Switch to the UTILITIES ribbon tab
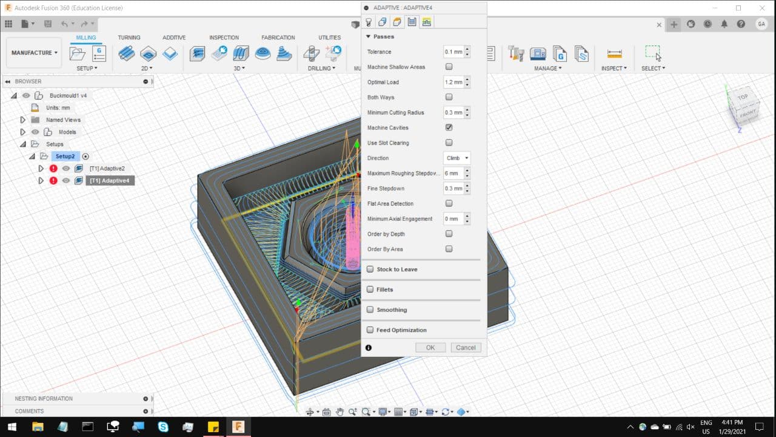The height and width of the screenshot is (437, 776). (330, 38)
